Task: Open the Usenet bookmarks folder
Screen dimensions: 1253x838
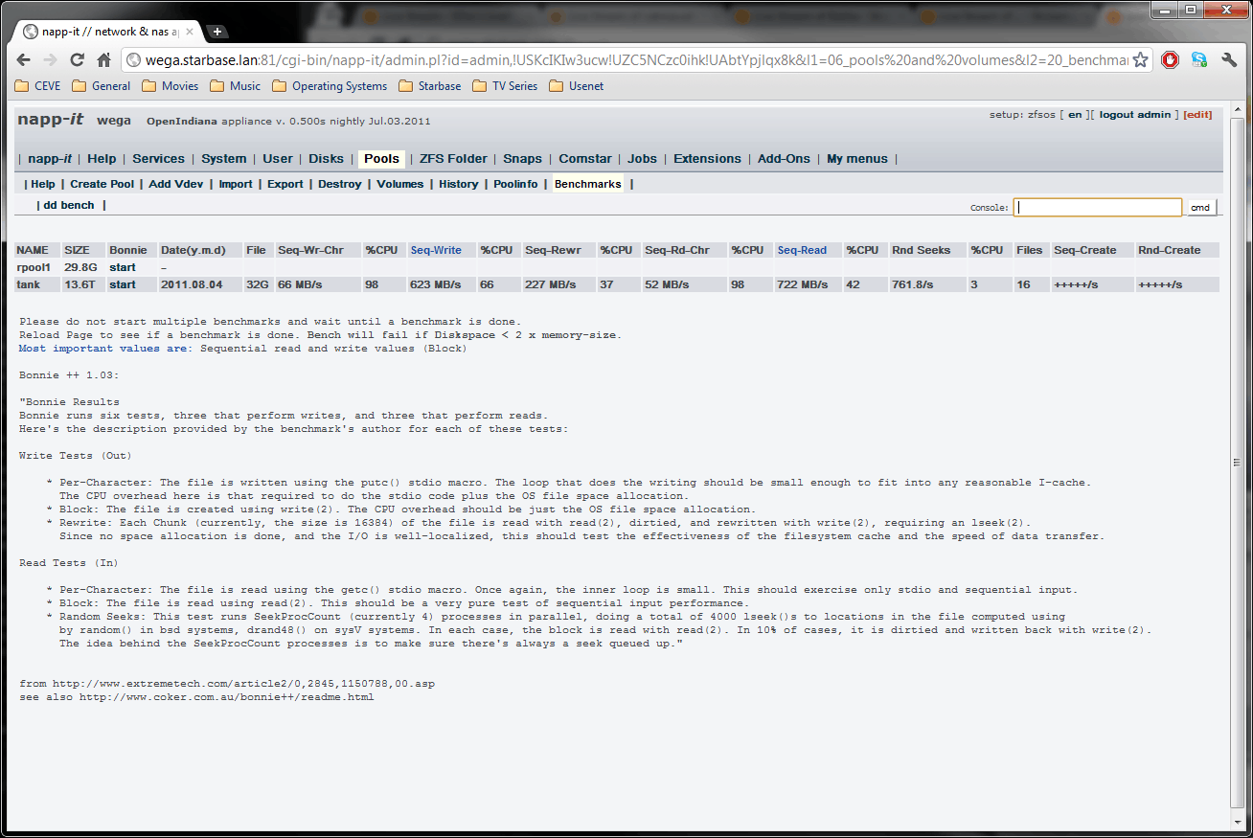Action: coord(577,86)
